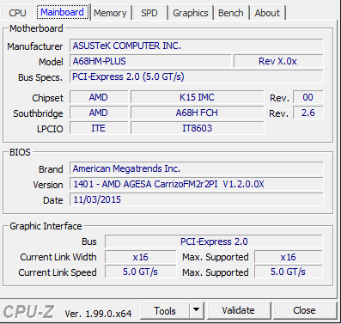Select the Mainboard tab
This screenshot has width=341, height=324.
[63, 12]
